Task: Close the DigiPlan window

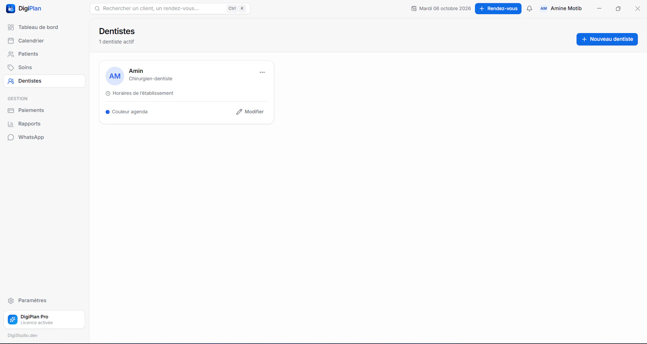Action: click(x=638, y=8)
